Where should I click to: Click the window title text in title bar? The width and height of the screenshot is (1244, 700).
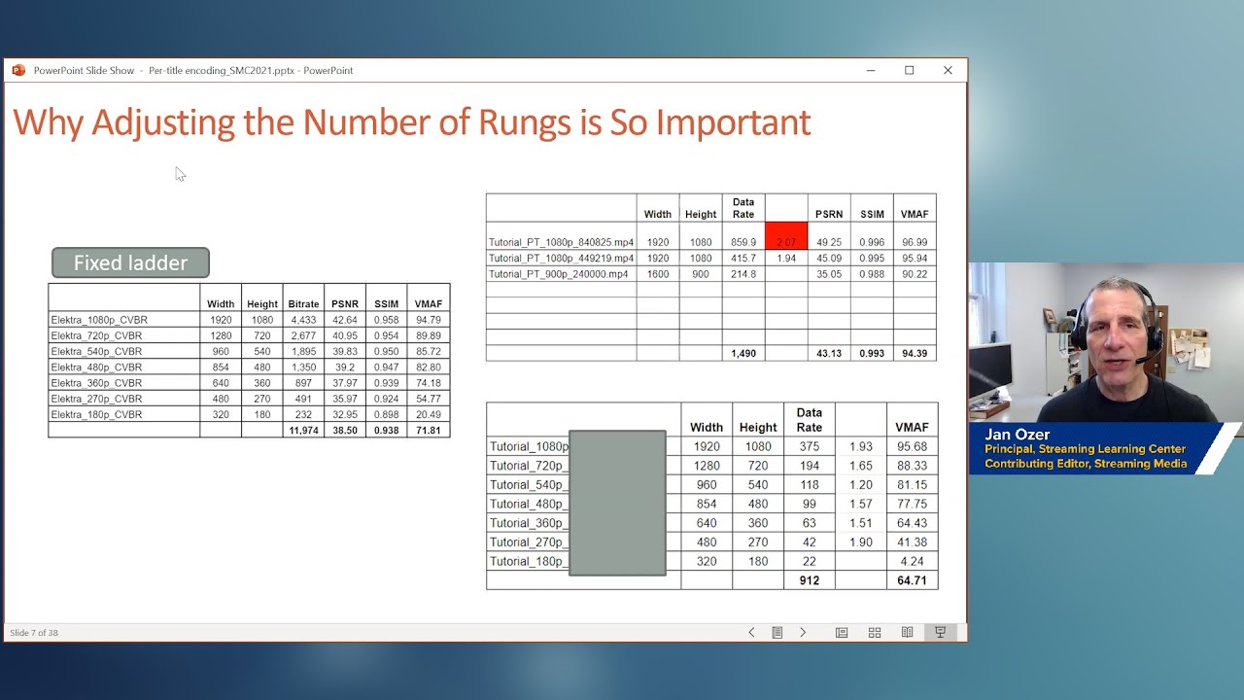(193, 70)
